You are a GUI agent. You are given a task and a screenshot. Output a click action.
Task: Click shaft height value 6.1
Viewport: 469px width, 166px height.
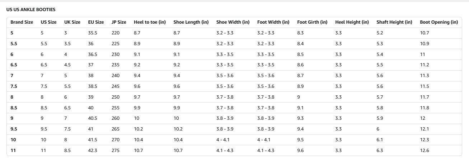pyautogui.click(x=380, y=140)
